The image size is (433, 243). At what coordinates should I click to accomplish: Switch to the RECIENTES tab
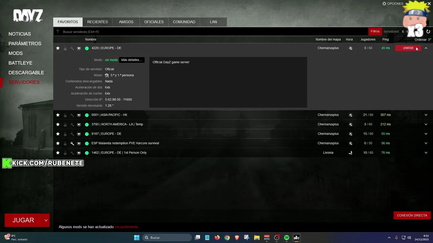(x=97, y=22)
